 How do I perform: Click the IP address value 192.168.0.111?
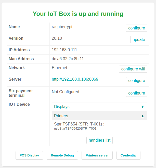(x=64, y=50)
